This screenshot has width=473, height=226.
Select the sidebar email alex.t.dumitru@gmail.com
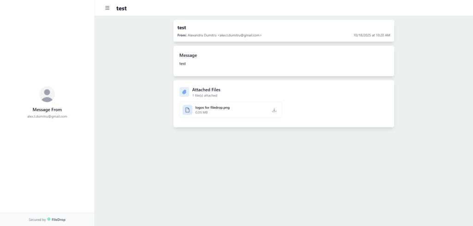point(47,117)
